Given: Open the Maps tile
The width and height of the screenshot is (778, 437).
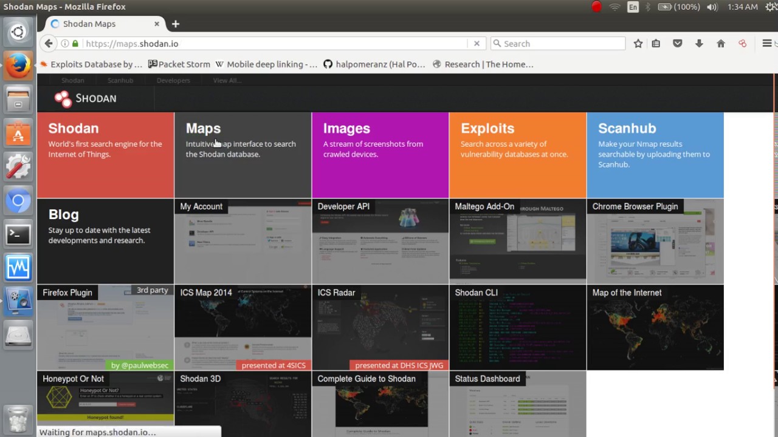Looking at the screenshot, I should (x=243, y=155).
